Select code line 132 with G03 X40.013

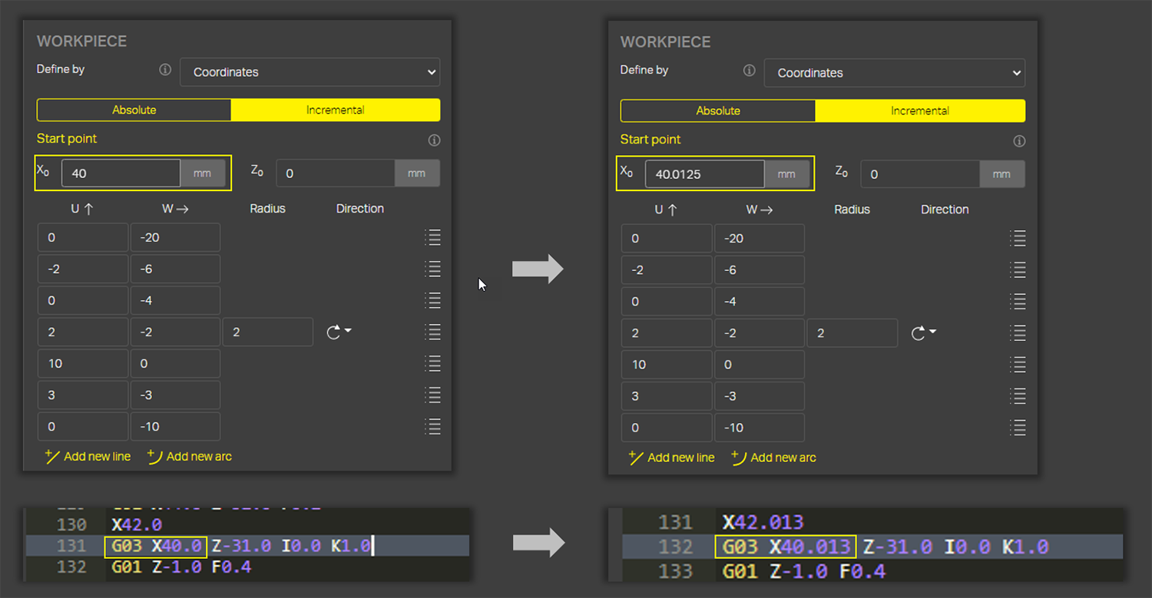(x=872, y=547)
